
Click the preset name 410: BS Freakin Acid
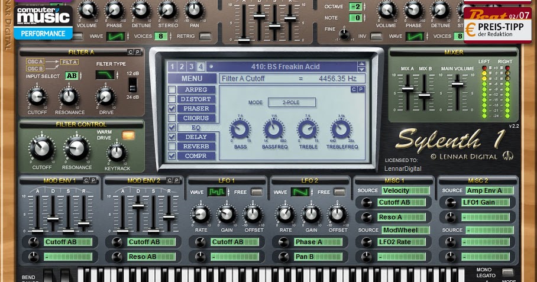pyautogui.click(x=285, y=67)
